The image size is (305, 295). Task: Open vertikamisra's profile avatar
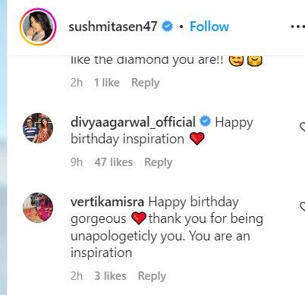pos(38,208)
